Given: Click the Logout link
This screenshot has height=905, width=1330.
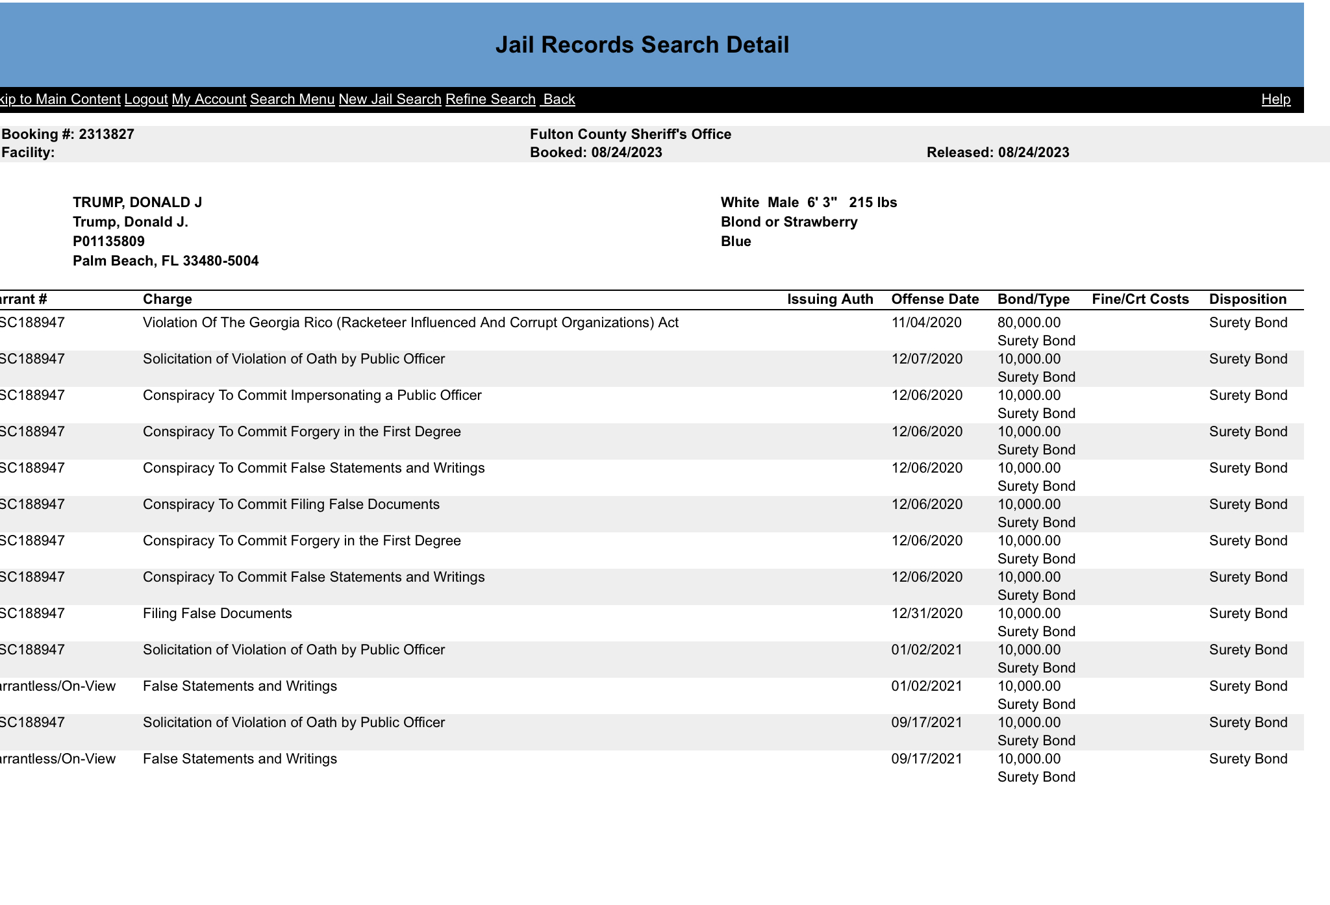Looking at the screenshot, I should (x=146, y=99).
